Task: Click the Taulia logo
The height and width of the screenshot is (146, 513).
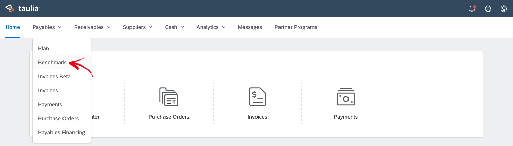Action: (x=23, y=9)
